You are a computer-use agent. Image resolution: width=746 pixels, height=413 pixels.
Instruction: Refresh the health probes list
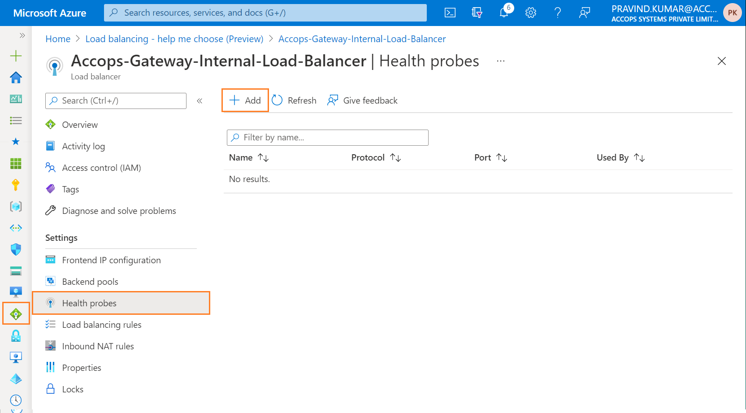click(294, 100)
